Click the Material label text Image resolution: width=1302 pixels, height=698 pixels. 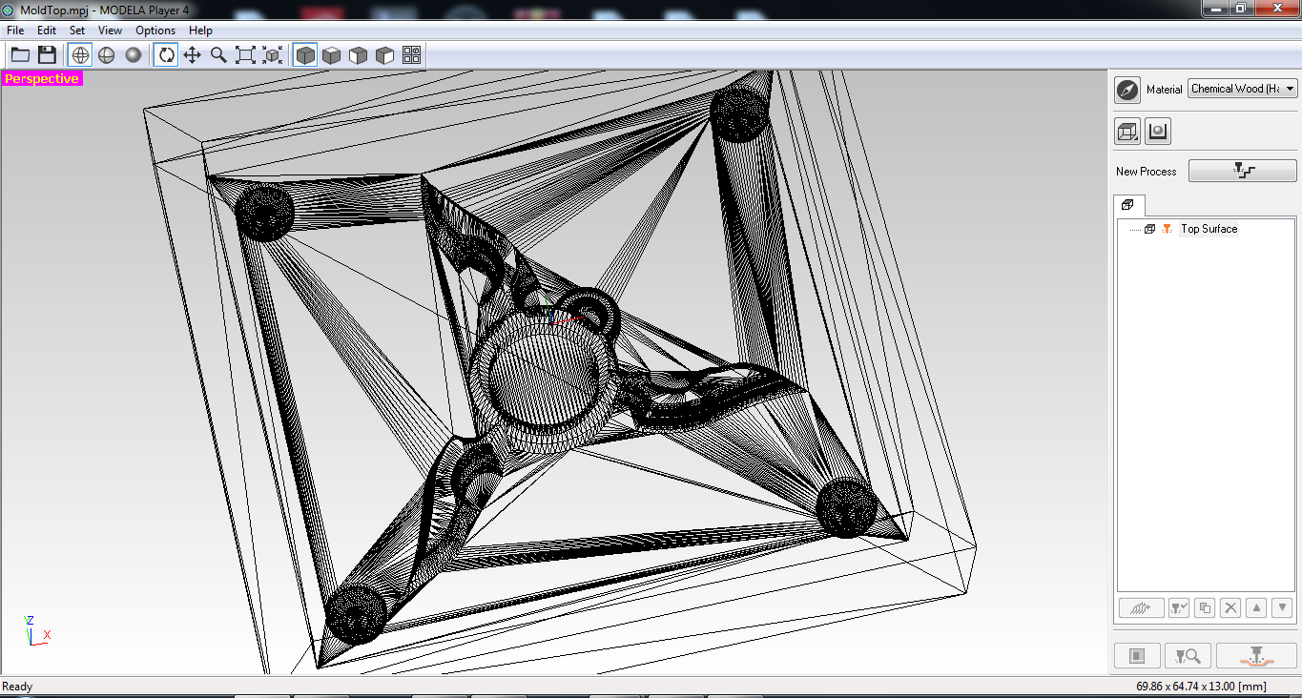coord(1164,90)
